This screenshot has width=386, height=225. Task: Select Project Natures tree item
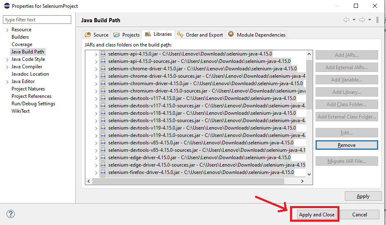coord(28,89)
